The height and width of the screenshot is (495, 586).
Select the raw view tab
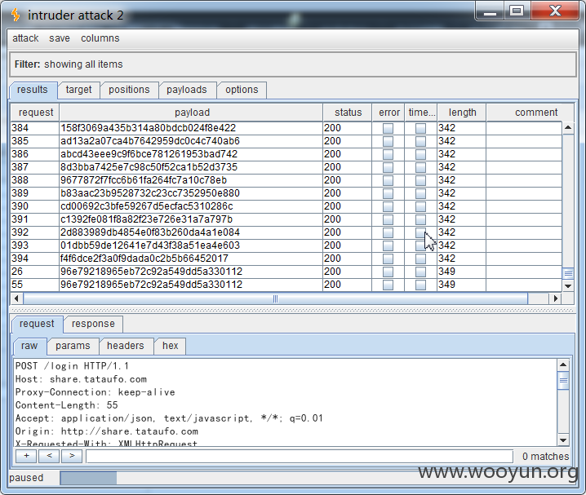click(29, 346)
